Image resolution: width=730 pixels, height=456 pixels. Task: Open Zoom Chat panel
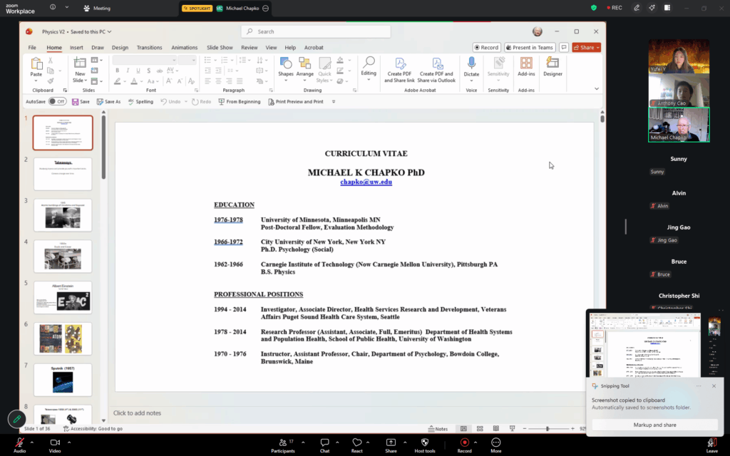324,445
